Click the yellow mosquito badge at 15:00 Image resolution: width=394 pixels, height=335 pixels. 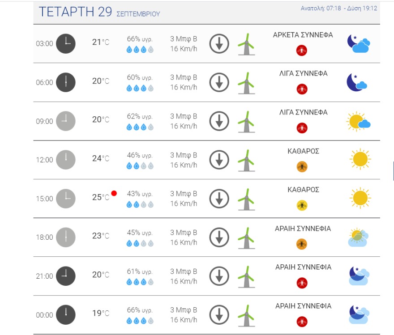(x=302, y=205)
